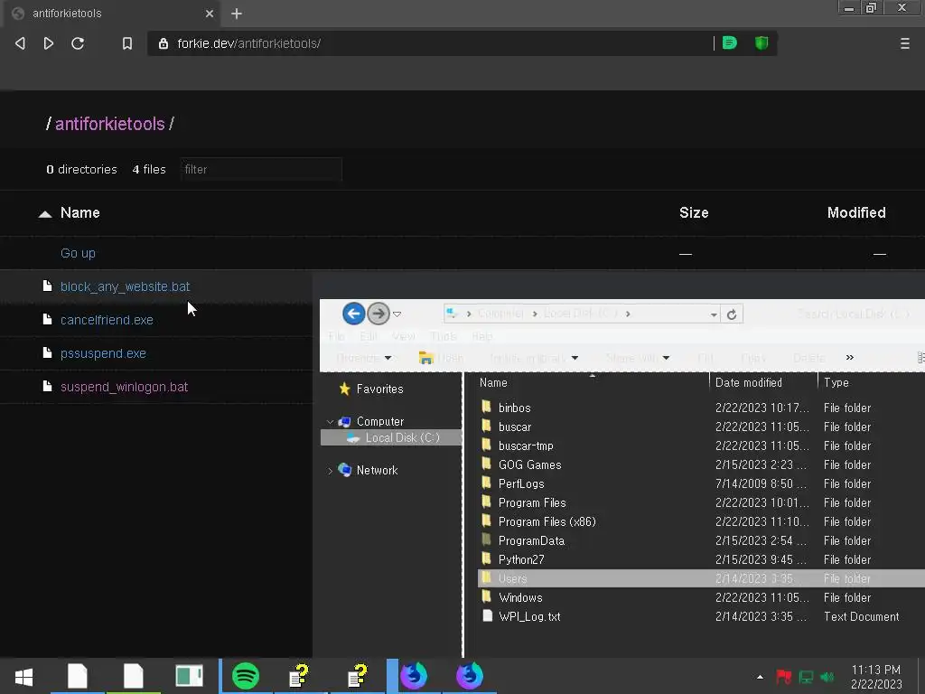
Task: Sort listing by Modified header
Action: point(856,213)
